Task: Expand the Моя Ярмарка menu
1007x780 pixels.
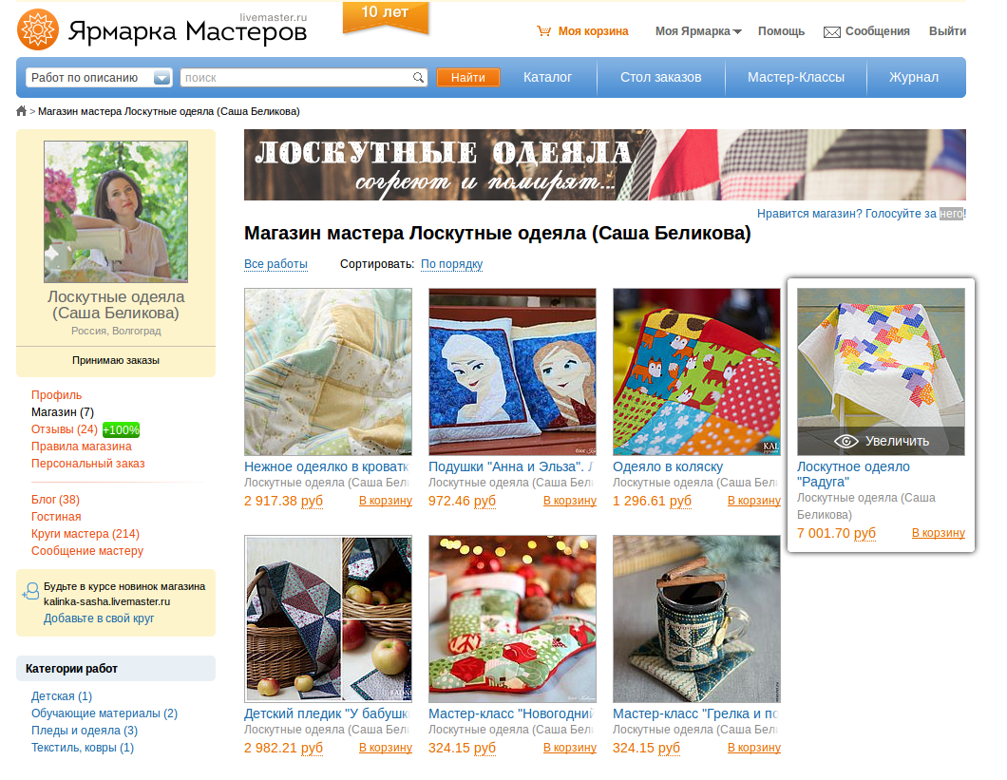Action: click(698, 31)
